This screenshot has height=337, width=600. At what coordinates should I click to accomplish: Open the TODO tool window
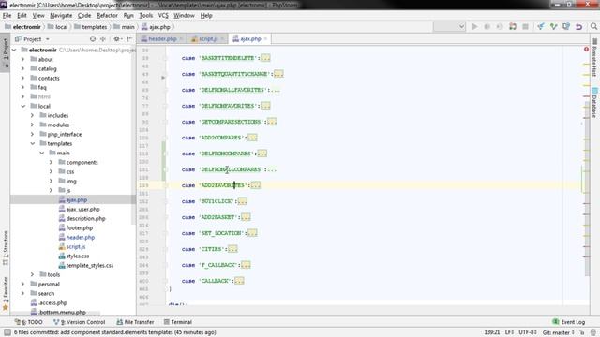click(29, 322)
